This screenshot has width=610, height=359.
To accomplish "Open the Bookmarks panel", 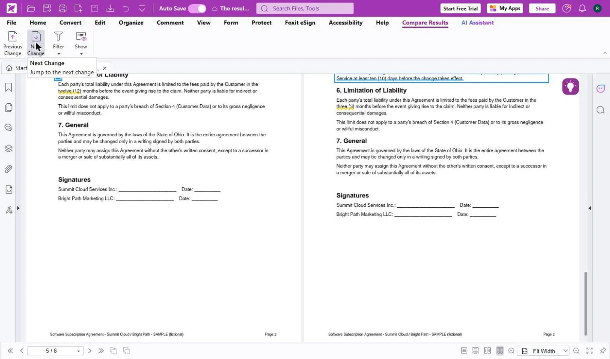I will [9, 88].
